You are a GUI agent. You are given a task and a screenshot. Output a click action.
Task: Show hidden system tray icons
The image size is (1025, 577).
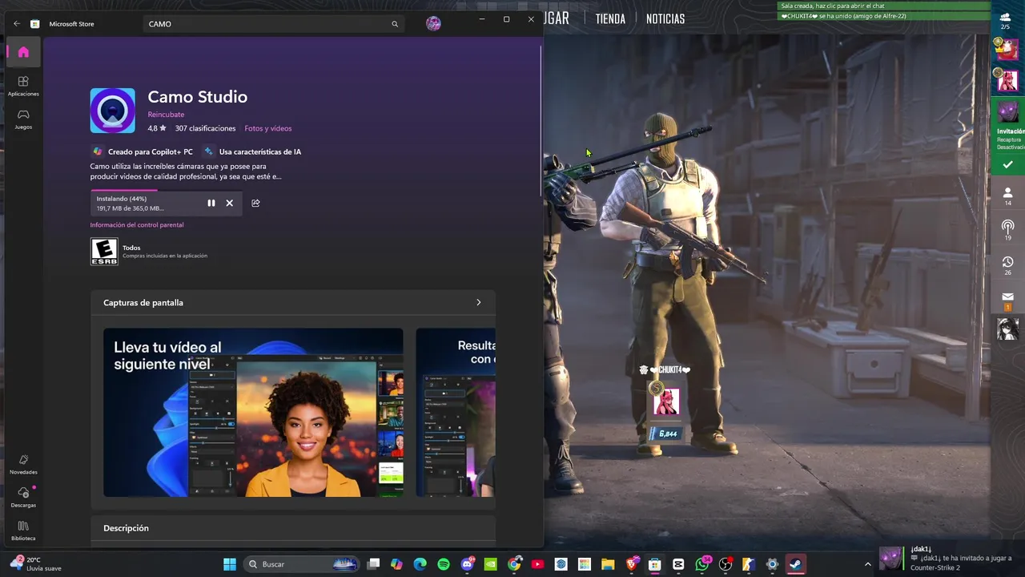(867, 564)
